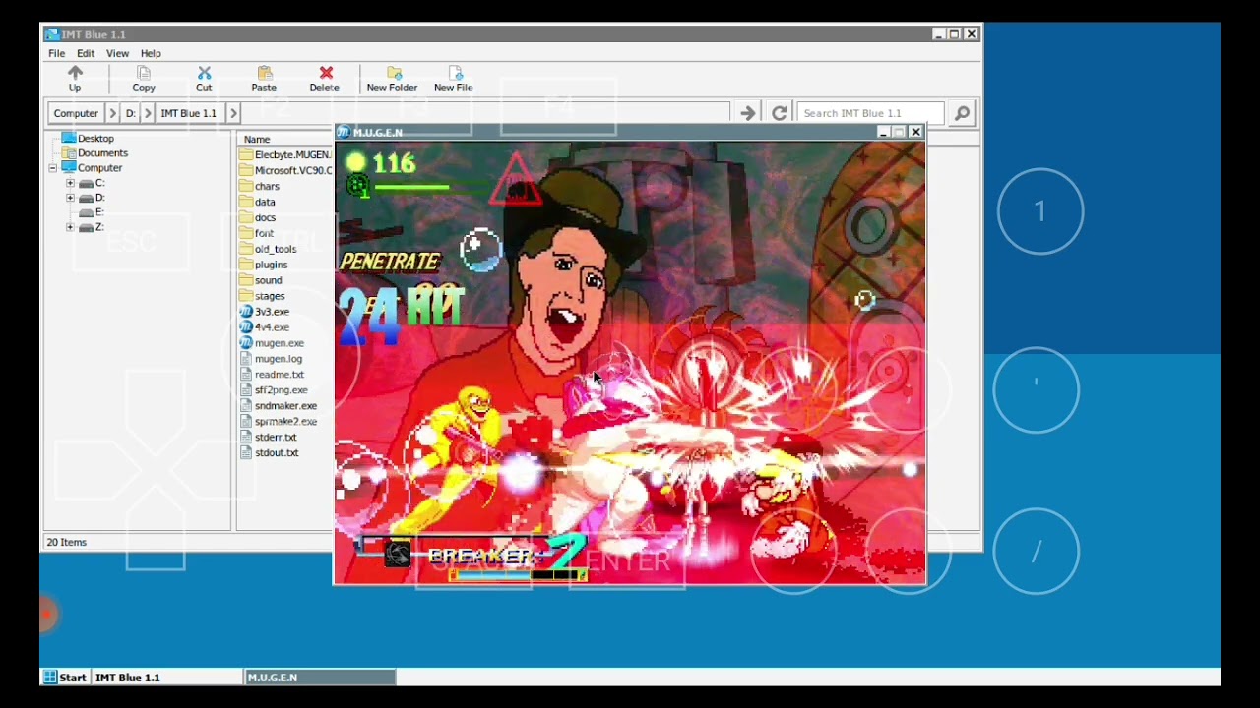Open the View menu
The height and width of the screenshot is (708, 1260).
[x=117, y=53]
